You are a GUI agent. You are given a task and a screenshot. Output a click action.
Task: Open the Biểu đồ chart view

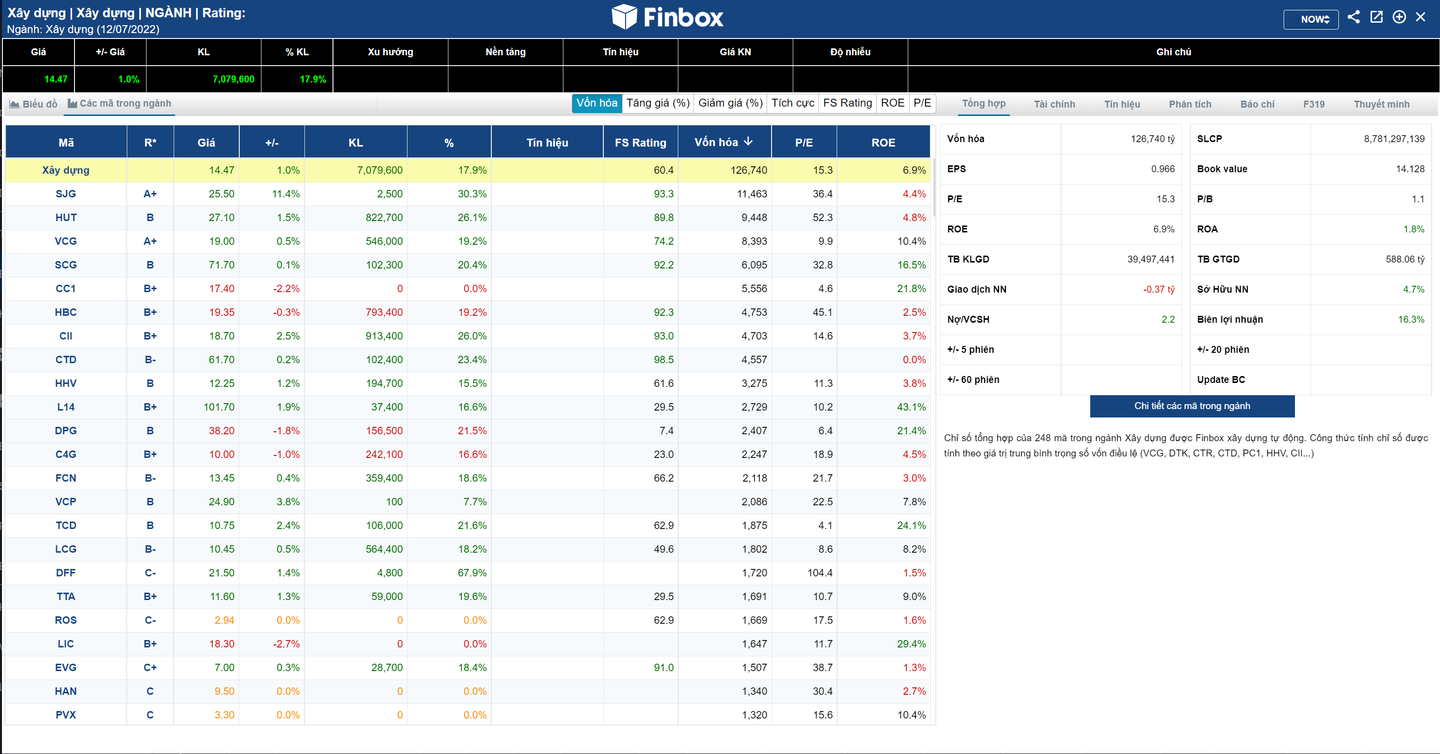point(34,104)
